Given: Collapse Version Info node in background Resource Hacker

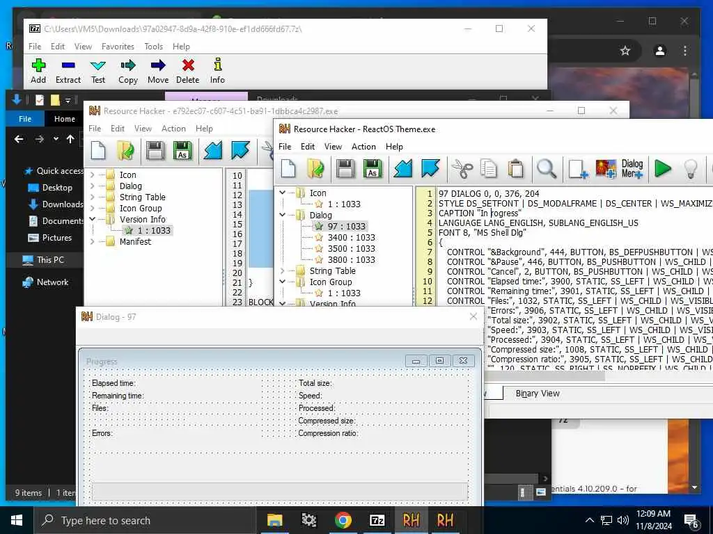Looking at the screenshot, I should pyautogui.click(x=93, y=219).
